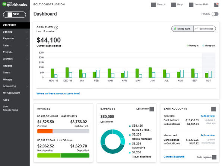This screenshot has height=166, width=222.
Task: Expand the Workers submenu arrow
Action: click(x=27, y=59)
